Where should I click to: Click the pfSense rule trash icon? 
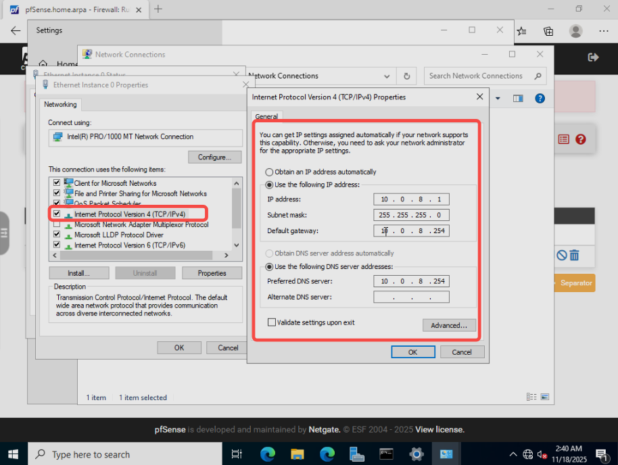[x=574, y=255]
